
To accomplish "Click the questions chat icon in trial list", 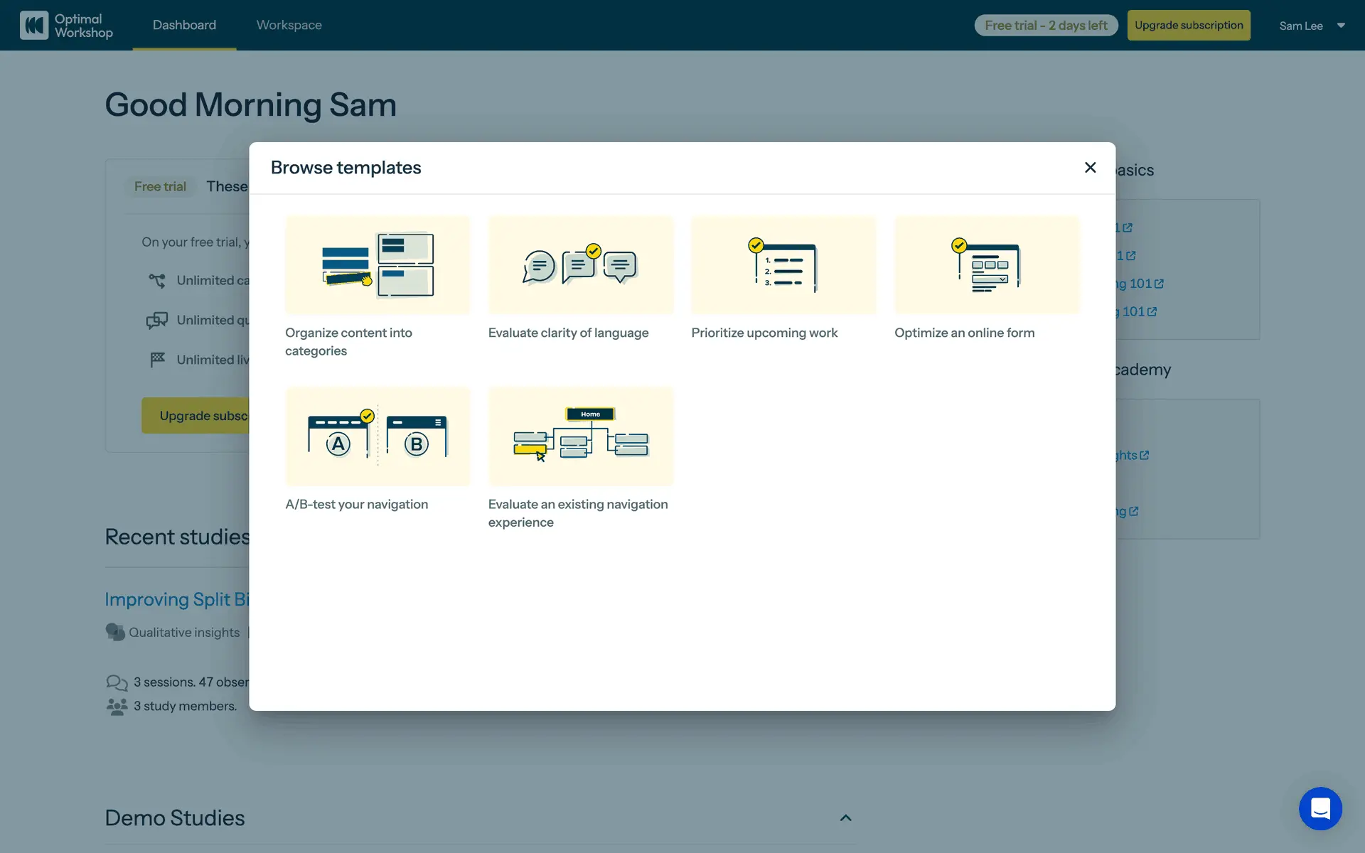I will 157,321.
